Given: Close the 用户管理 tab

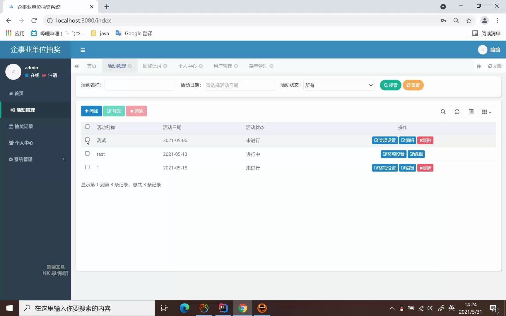Looking at the screenshot, I should point(236,66).
